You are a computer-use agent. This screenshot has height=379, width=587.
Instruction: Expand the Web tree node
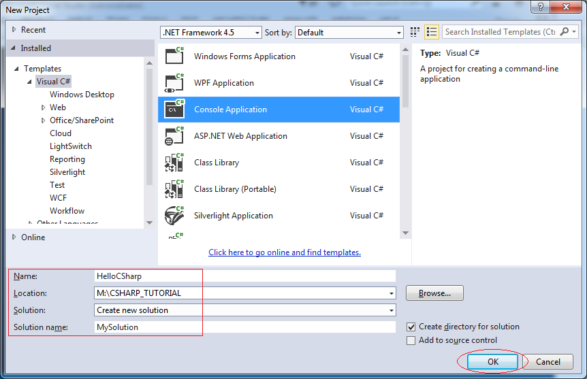click(x=43, y=108)
